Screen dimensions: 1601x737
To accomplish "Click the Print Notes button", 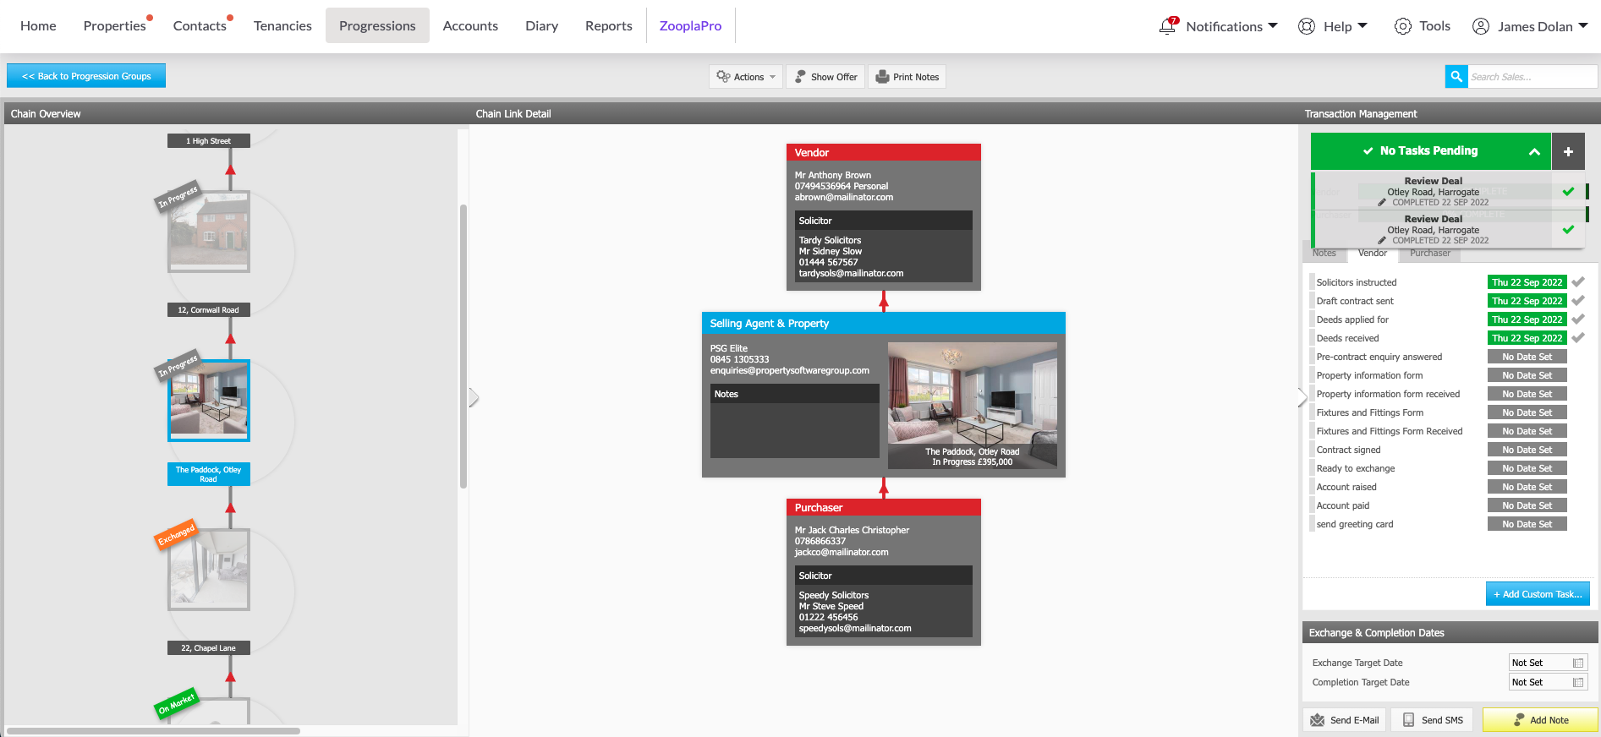I will tap(907, 77).
